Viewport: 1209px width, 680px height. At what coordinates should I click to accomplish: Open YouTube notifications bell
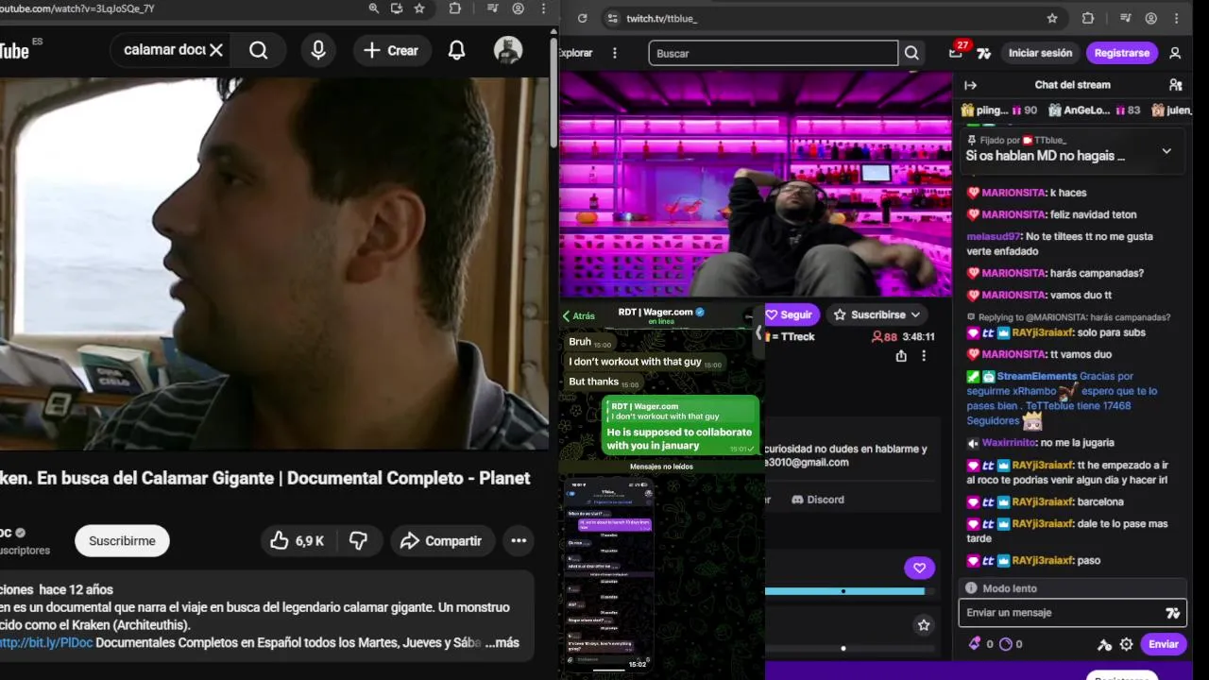[456, 51]
